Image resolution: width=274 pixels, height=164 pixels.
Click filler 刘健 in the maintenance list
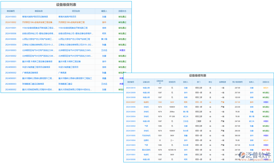pos(104,16)
